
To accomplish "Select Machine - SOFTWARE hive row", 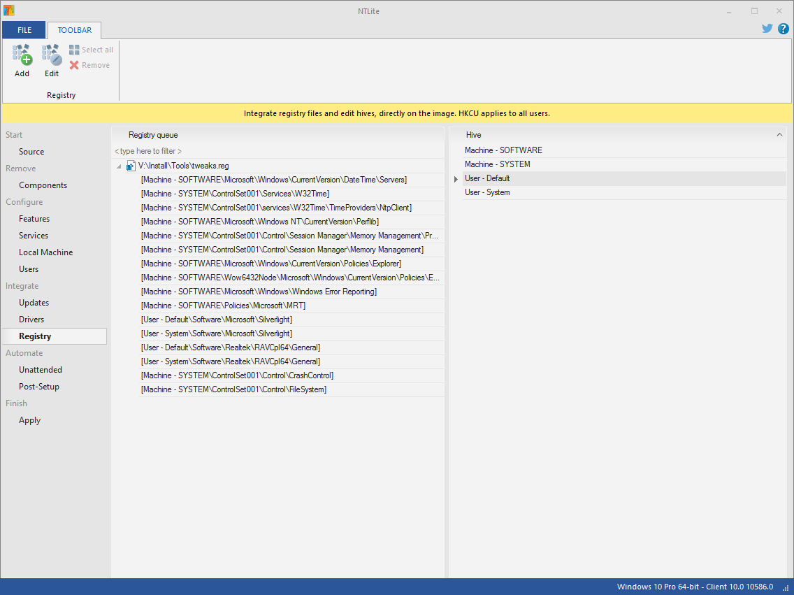I will pyautogui.click(x=503, y=150).
